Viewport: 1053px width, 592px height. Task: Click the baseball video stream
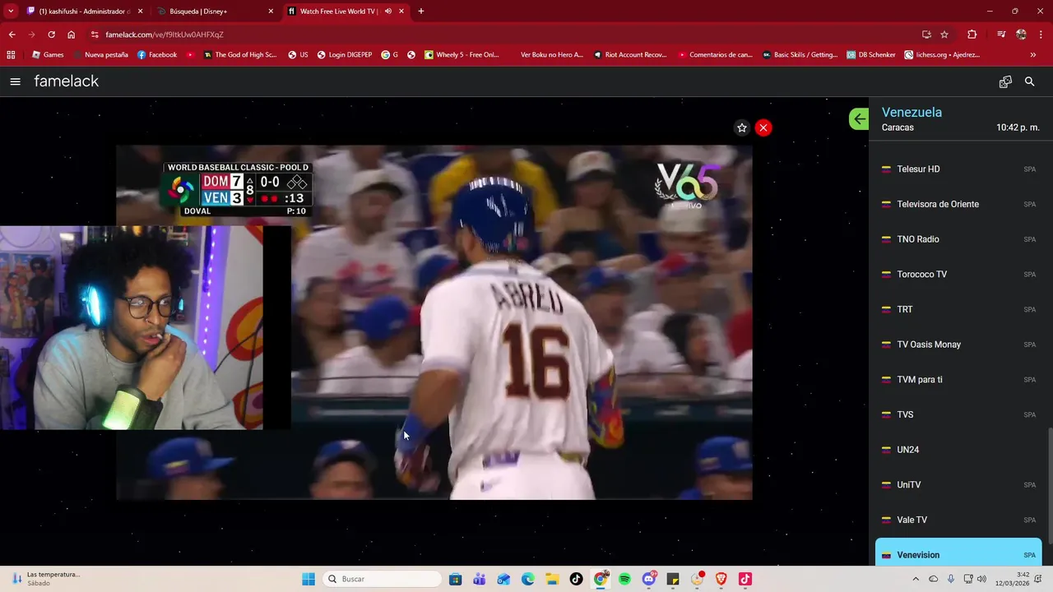[434, 322]
